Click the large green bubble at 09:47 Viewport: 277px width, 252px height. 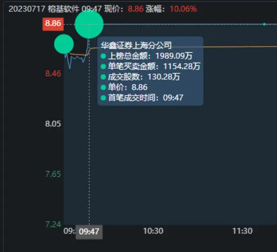point(89,25)
